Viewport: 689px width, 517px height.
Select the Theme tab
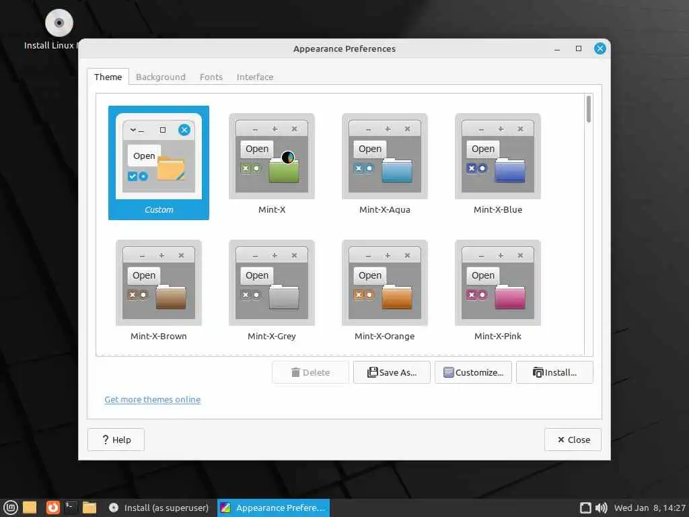(x=108, y=77)
